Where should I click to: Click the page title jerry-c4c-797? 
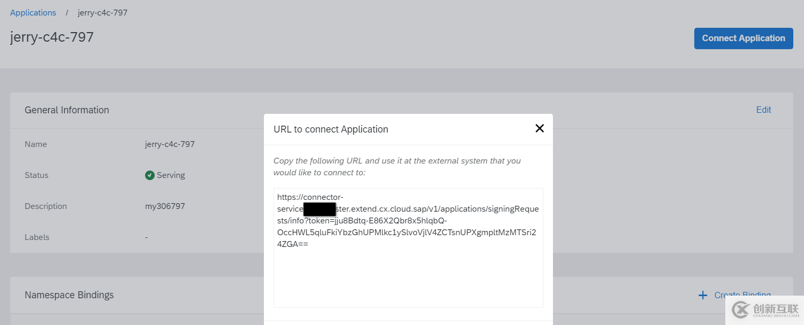pyautogui.click(x=51, y=37)
